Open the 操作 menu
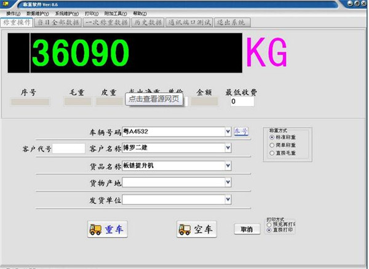This screenshot has height=269, width=369. point(14,14)
